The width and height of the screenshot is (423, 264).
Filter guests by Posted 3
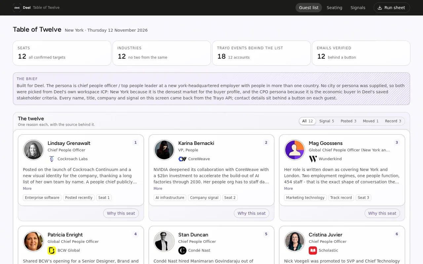pyautogui.click(x=348, y=121)
